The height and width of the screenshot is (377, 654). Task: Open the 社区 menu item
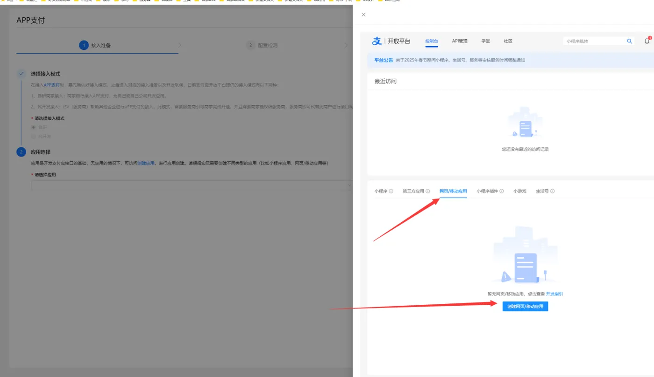point(508,41)
